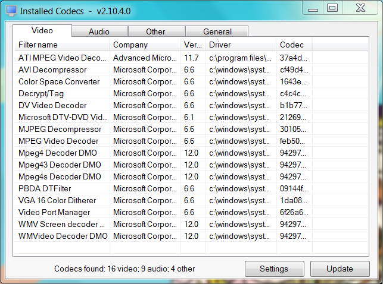
Task: Maximize the Installed Codecs window
Action: coord(332,8)
